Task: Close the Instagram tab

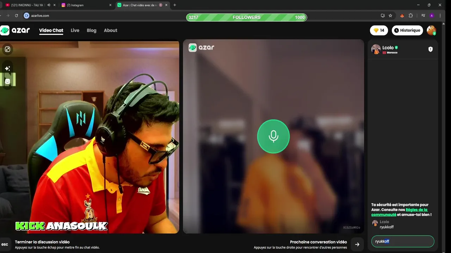Action: tap(110, 5)
